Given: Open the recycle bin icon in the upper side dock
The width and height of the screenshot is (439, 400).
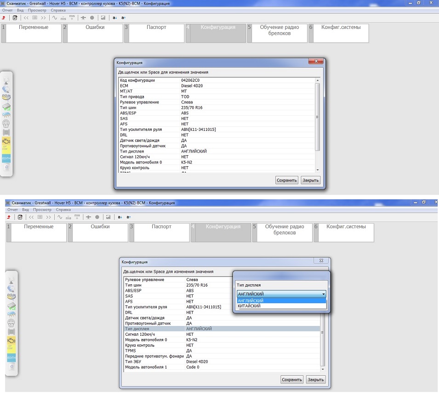Looking at the screenshot, I should pyautogui.click(x=7, y=168).
